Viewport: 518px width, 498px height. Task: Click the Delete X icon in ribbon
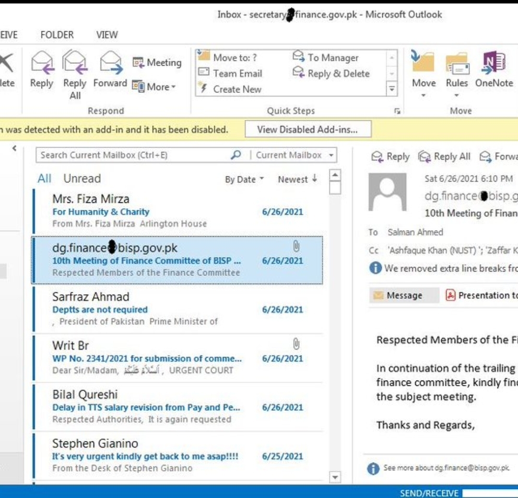coord(7,62)
